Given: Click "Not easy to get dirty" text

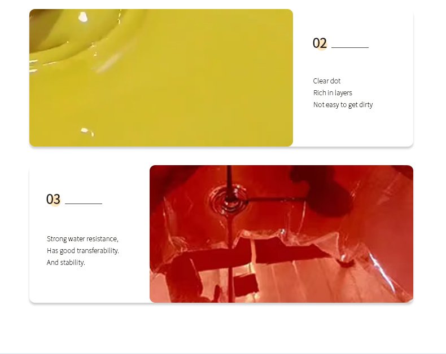Looking at the screenshot, I should click(x=343, y=105).
